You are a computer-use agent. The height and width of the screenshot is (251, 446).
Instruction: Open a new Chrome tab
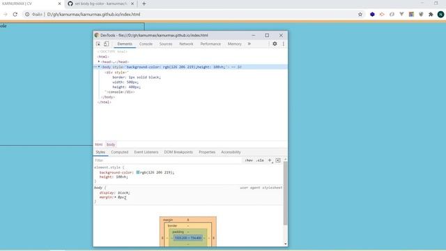pos(144,3)
